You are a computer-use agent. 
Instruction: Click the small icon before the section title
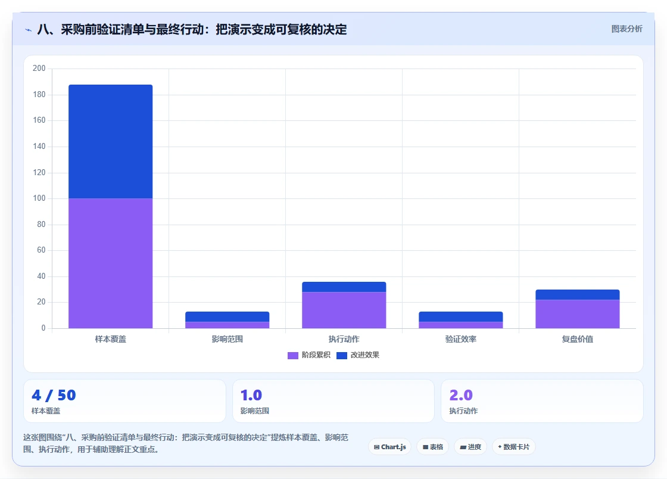[x=28, y=30]
